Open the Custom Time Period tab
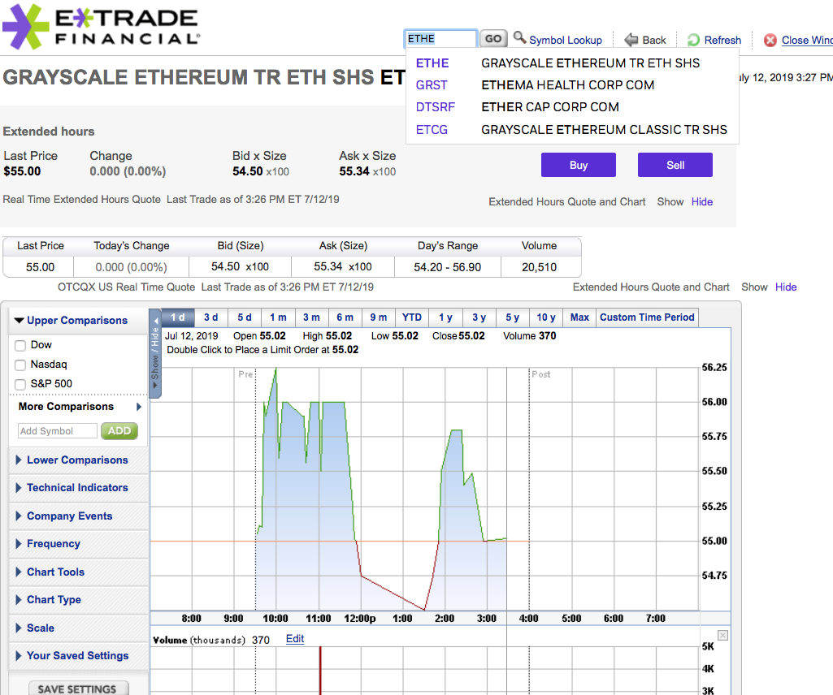Screen dimensions: 833x695 click(x=647, y=317)
